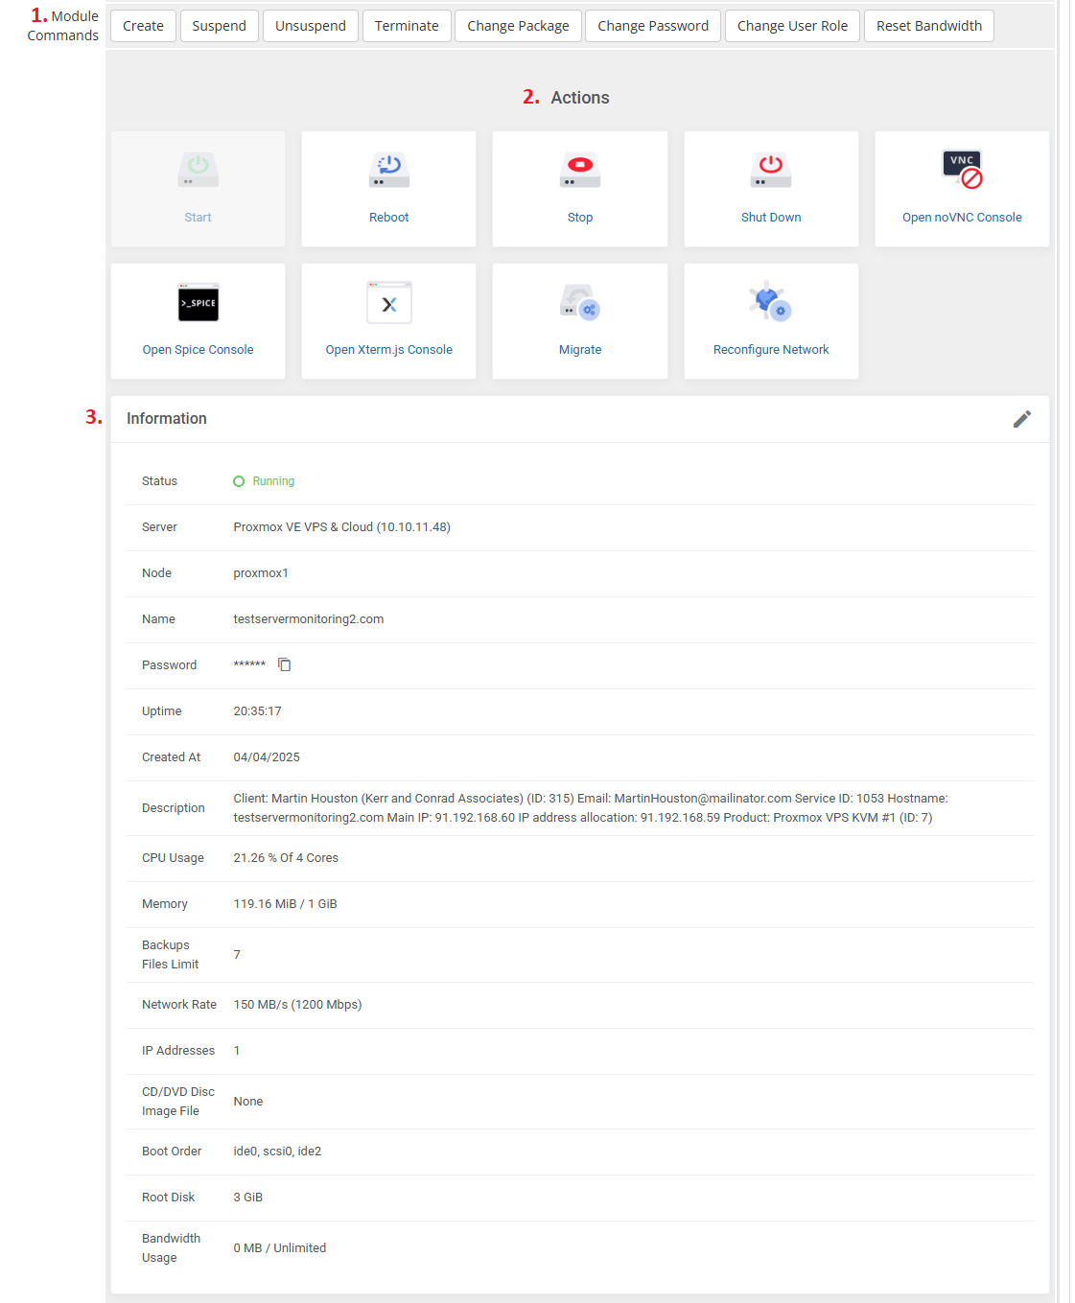The height and width of the screenshot is (1303, 1075).
Task: Click the Reboot label link
Action: click(x=389, y=218)
